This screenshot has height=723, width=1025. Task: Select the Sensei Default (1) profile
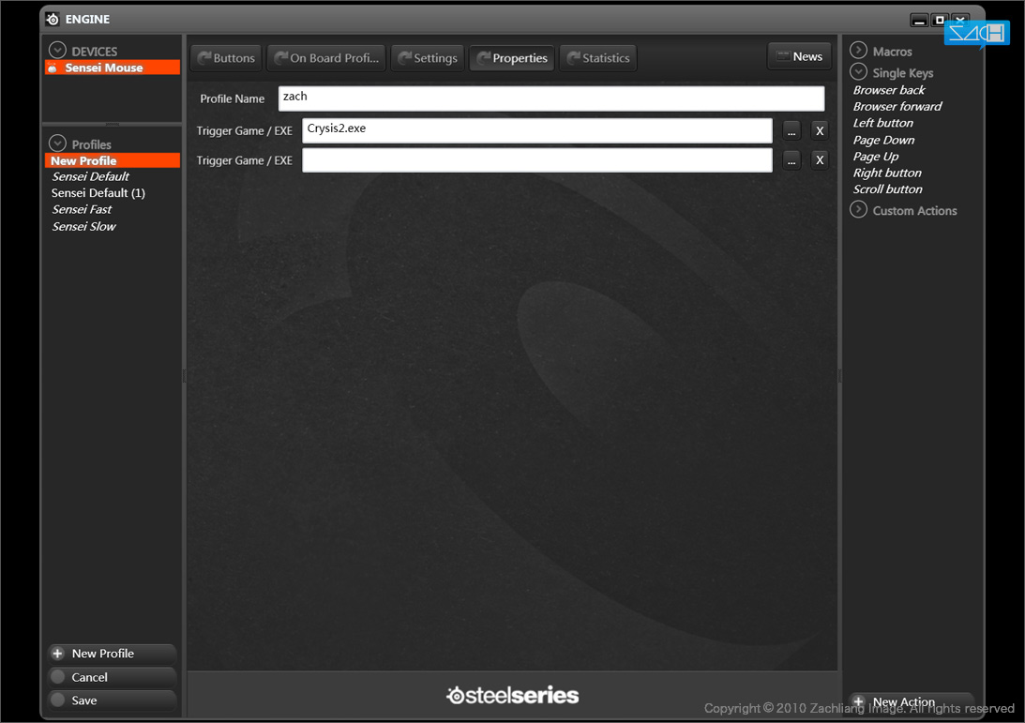point(98,193)
